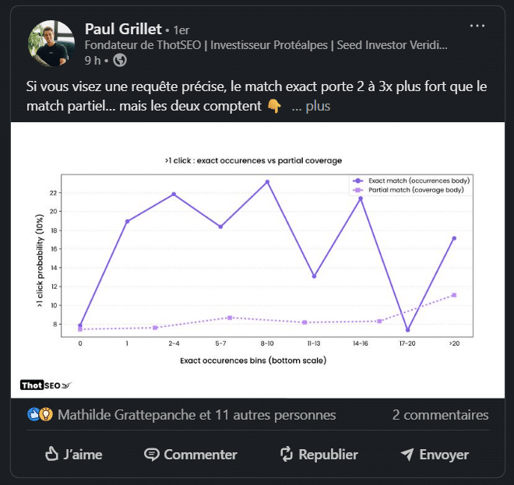The height and width of the screenshot is (485, 514).
Task: Click the founder headline text under name
Action: (x=265, y=45)
